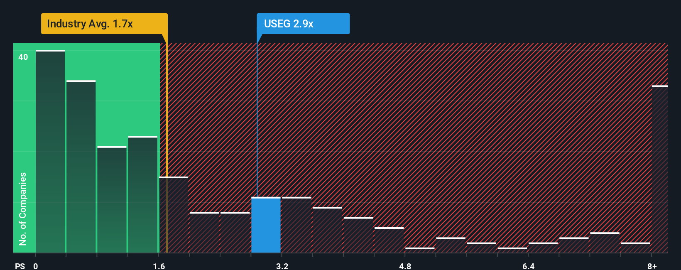Click the short bar just before 6.4
This screenshot has width=681, height=270.
(512, 250)
